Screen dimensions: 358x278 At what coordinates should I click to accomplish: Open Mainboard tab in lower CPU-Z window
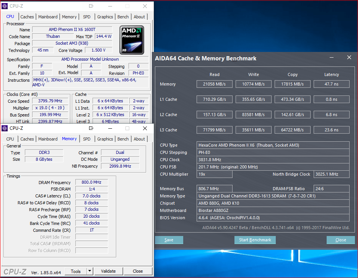48,139
